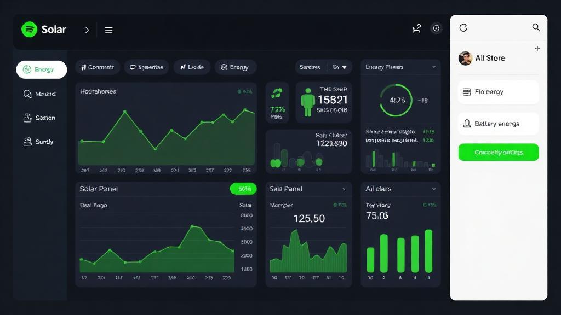Open the hamburger menu in the top bar
This screenshot has height=315, width=561.
[108, 30]
